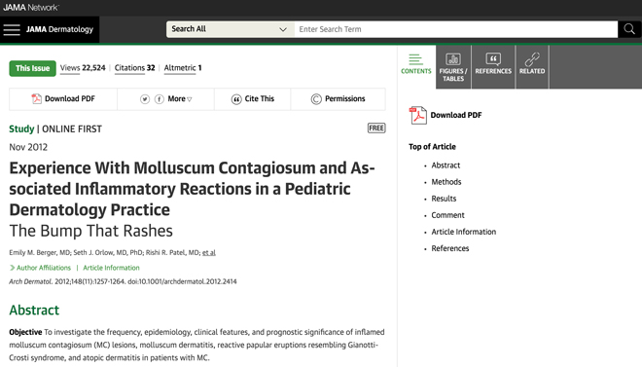Open the Article Information link under authors
The width and height of the screenshot is (642, 367).
coord(111,268)
